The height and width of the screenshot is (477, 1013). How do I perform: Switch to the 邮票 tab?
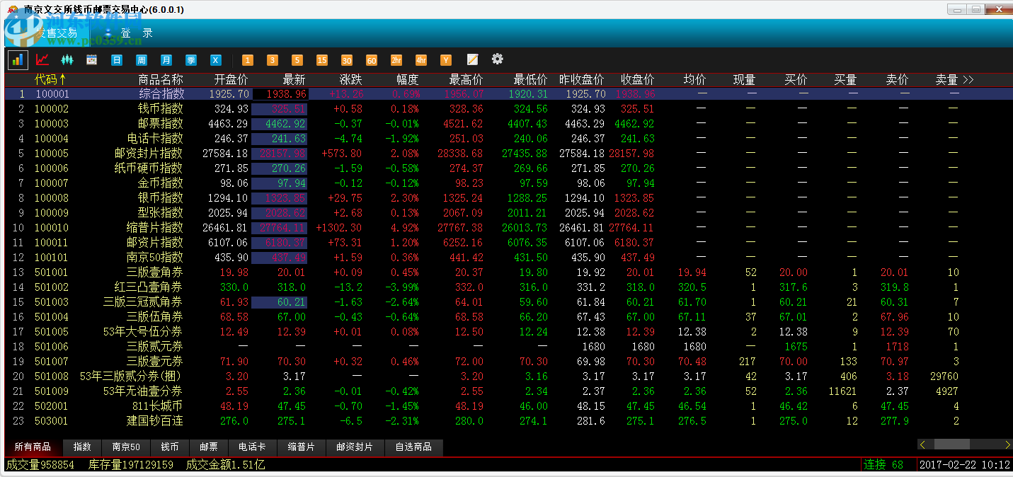pos(209,447)
